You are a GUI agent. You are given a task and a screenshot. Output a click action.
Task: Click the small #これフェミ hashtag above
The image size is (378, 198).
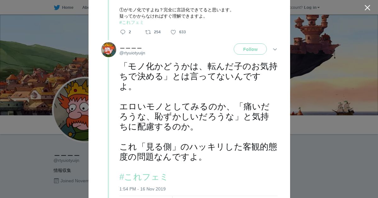pyautogui.click(x=131, y=23)
